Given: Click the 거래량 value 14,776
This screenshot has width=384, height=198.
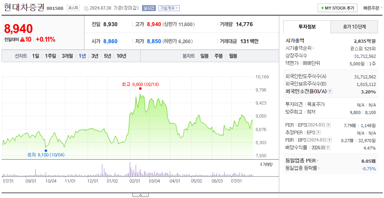Looking at the screenshot, I should (244, 24).
